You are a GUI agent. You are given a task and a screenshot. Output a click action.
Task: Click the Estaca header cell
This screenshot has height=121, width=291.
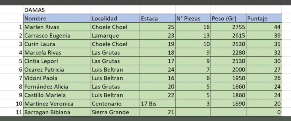coord(157,19)
